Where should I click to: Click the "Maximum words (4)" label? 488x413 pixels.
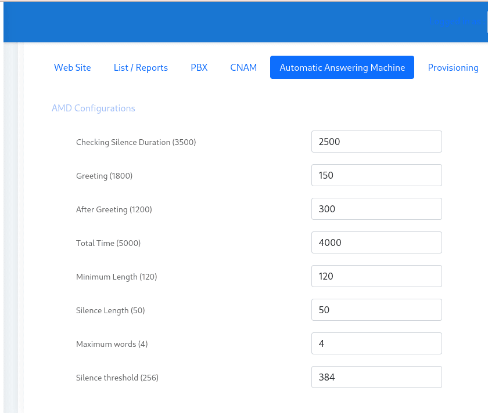click(112, 344)
